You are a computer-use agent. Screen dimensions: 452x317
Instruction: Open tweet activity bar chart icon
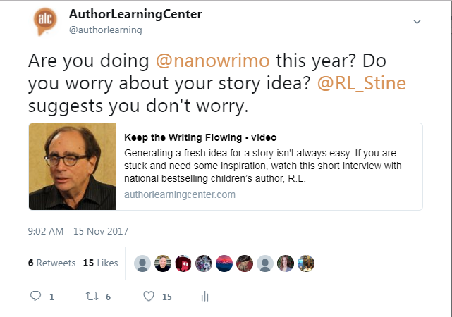coord(205,297)
